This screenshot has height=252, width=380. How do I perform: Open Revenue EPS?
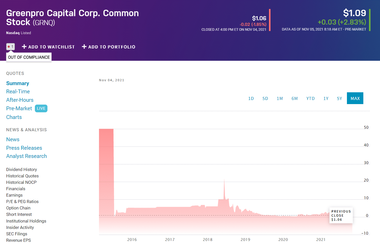click(18, 240)
